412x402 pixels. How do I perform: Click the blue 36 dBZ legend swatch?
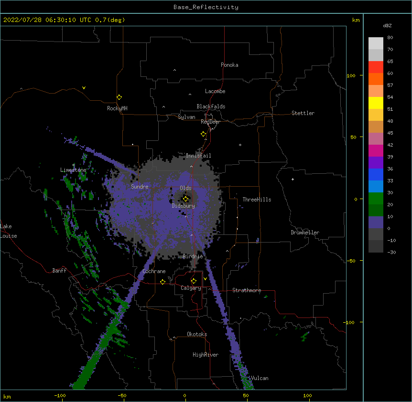point(376,174)
